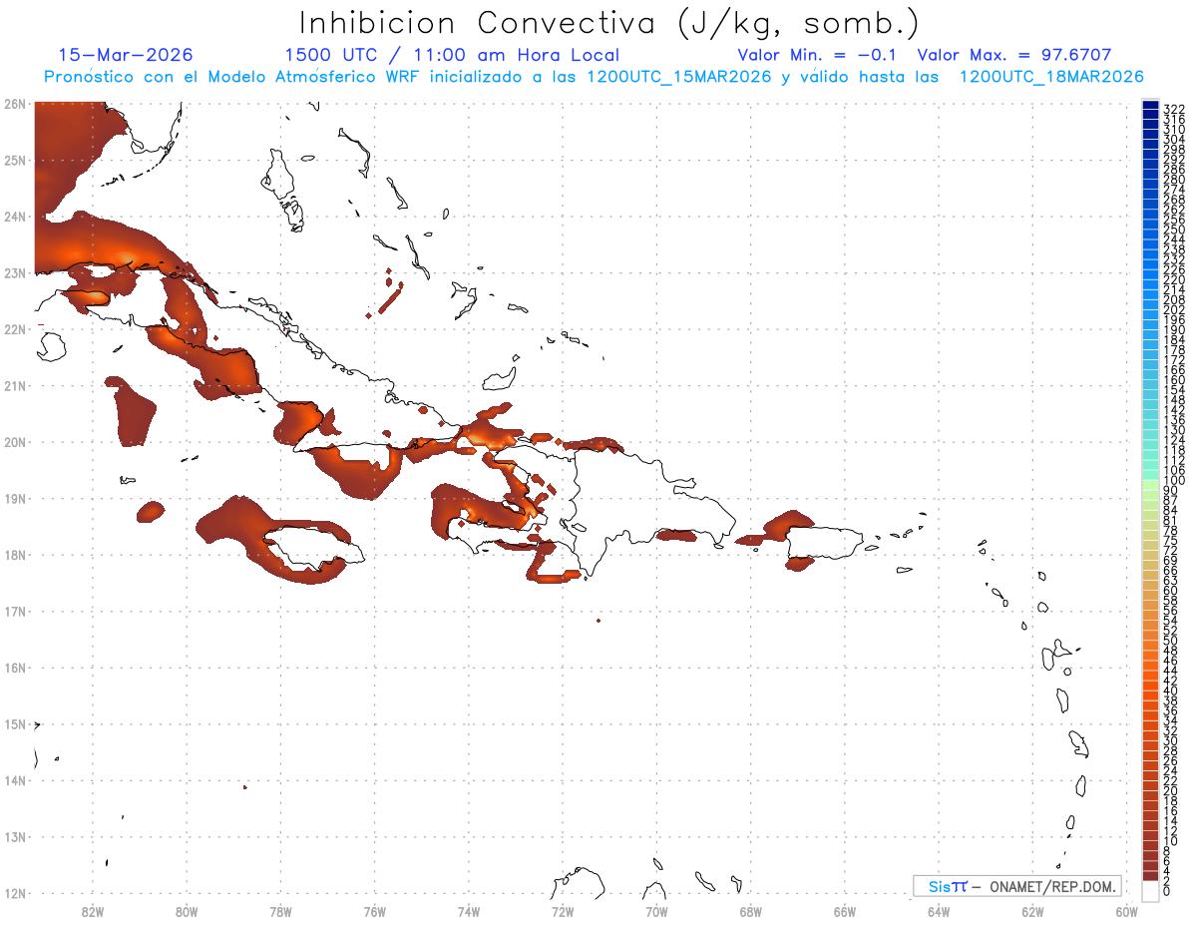Click the 70W longitude label

pos(656,910)
